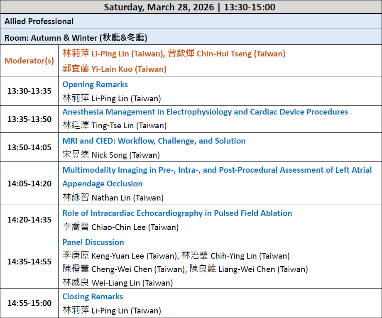The height and width of the screenshot is (318, 382).
Task: Click the Opening Remarks session title
Action: tap(95, 84)
